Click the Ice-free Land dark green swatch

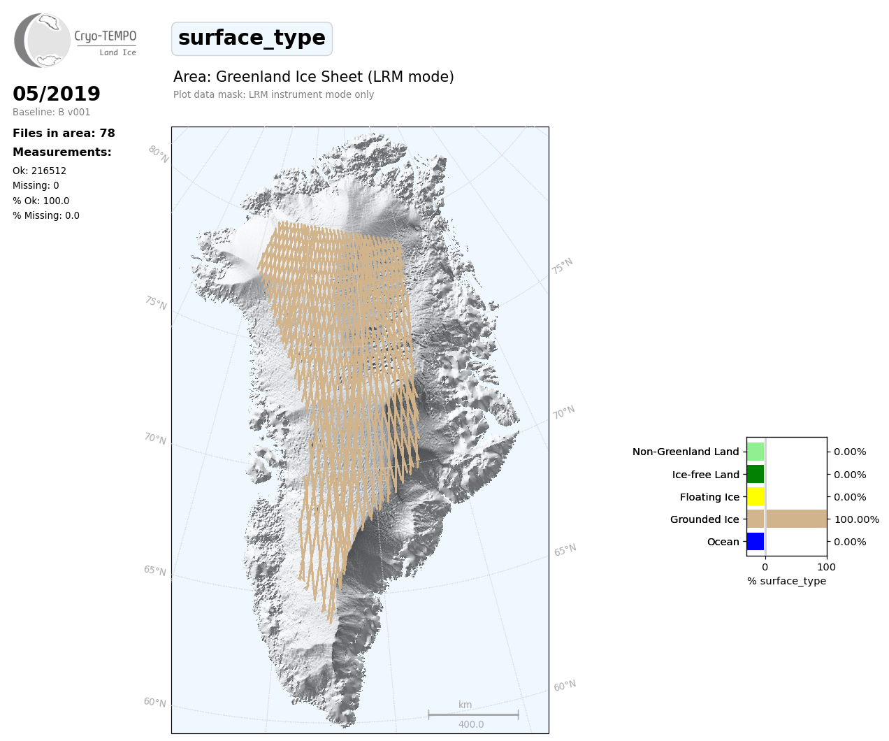coord(756,474)
